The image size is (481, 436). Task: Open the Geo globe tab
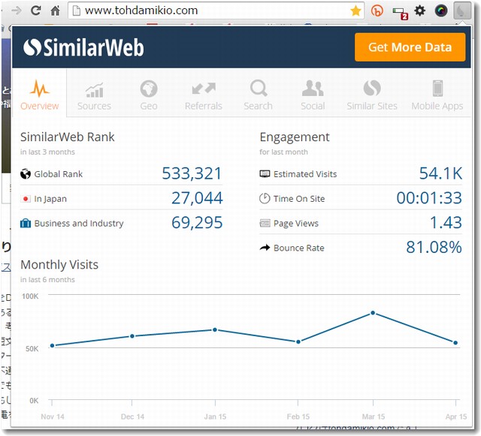click(x=149, y=95)
